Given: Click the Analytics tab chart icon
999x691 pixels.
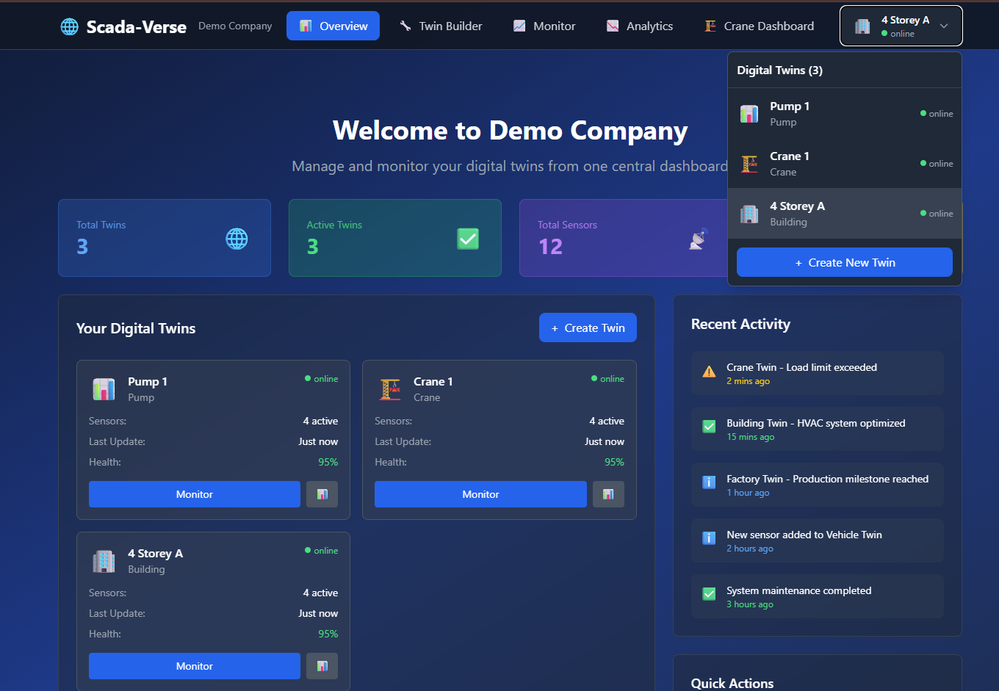Looking at the screenshot, I should [x=613, y=26].
